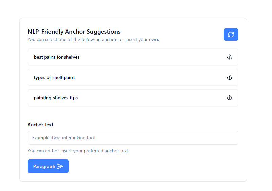The height and width of the screenshot is (191, 272).
Task: Click the 'Example: best interlinking tool' placeholder
Action: [64, 138]
